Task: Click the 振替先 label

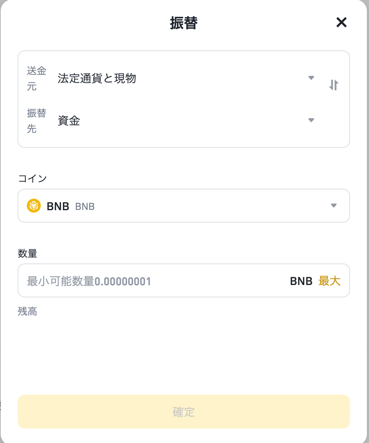Action: coord(37,121)
